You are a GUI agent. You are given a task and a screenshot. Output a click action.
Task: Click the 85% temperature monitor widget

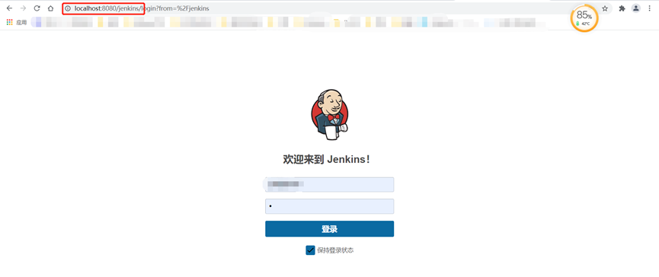point(584,18)
